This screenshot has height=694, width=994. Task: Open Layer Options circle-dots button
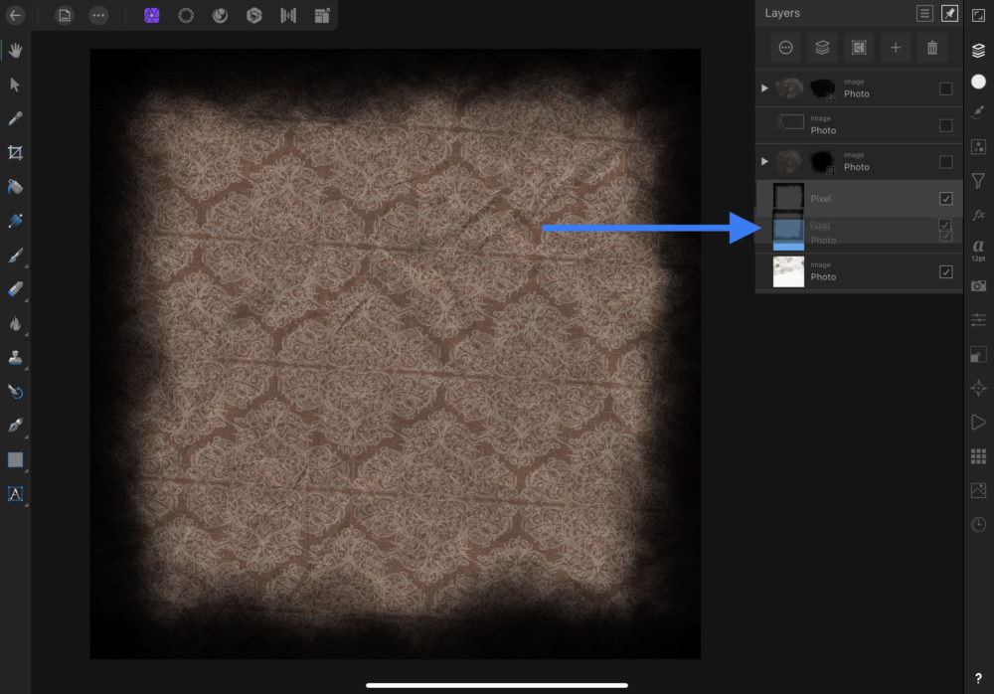[x=785, y=48]
